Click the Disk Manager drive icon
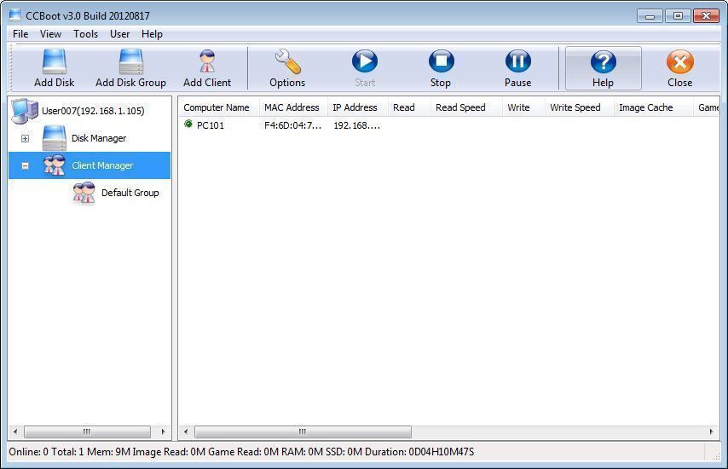This screenshot has height=469, width=728. point(55,138)
